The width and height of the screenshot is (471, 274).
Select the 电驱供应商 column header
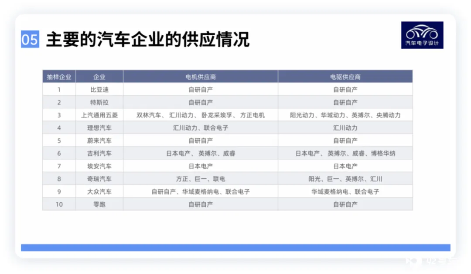click(x=345, y=77)
